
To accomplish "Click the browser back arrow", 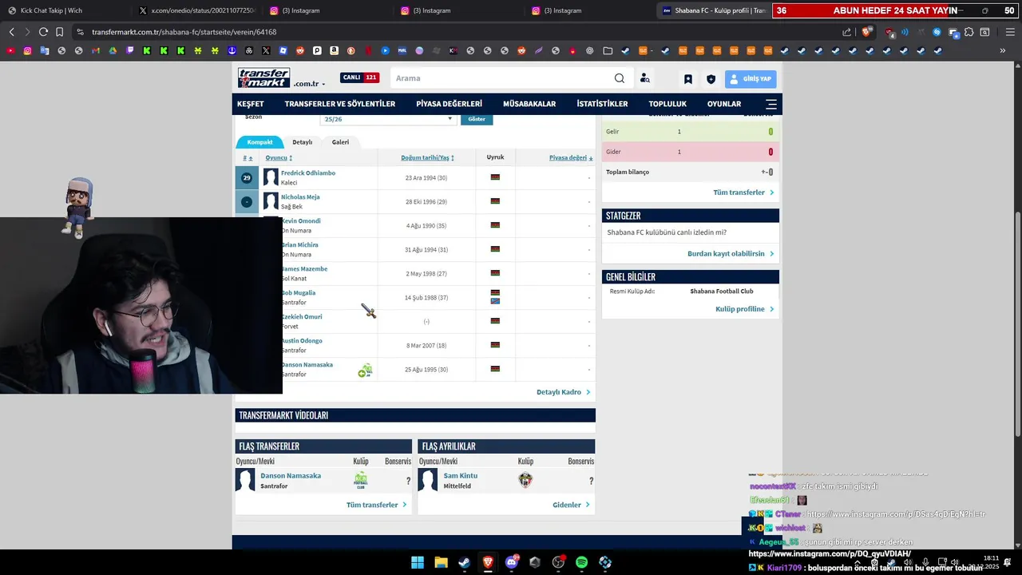I will point(11,32).
